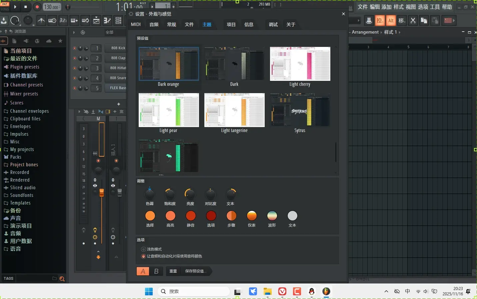Image resolution: width=477 pixels, height=299 pixels.
Task: Switch to the 常规 settings tab
Action: pyautogui.click(x=172, y=24)
